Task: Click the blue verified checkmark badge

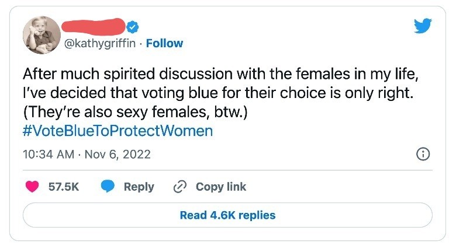Action: click(x=133, y=27)
